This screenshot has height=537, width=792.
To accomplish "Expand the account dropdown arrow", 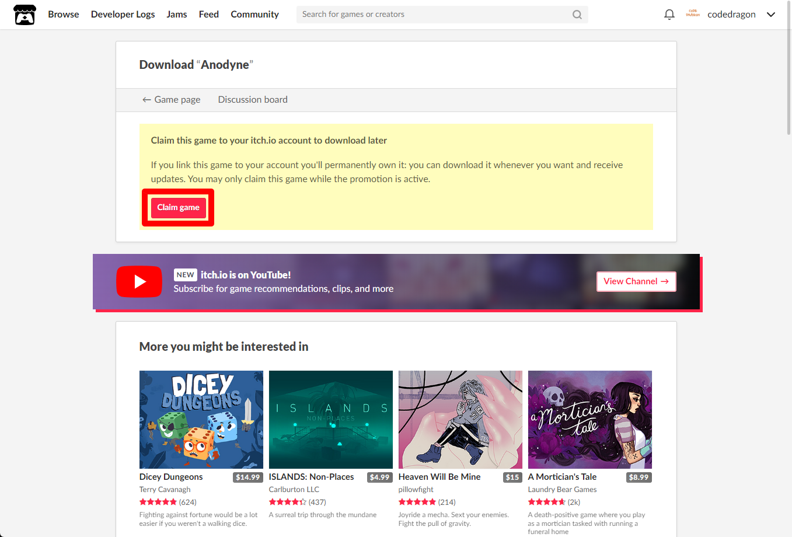I will point(771,15).
